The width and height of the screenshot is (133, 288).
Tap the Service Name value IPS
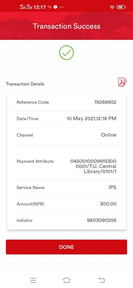(x=112, y=188)
